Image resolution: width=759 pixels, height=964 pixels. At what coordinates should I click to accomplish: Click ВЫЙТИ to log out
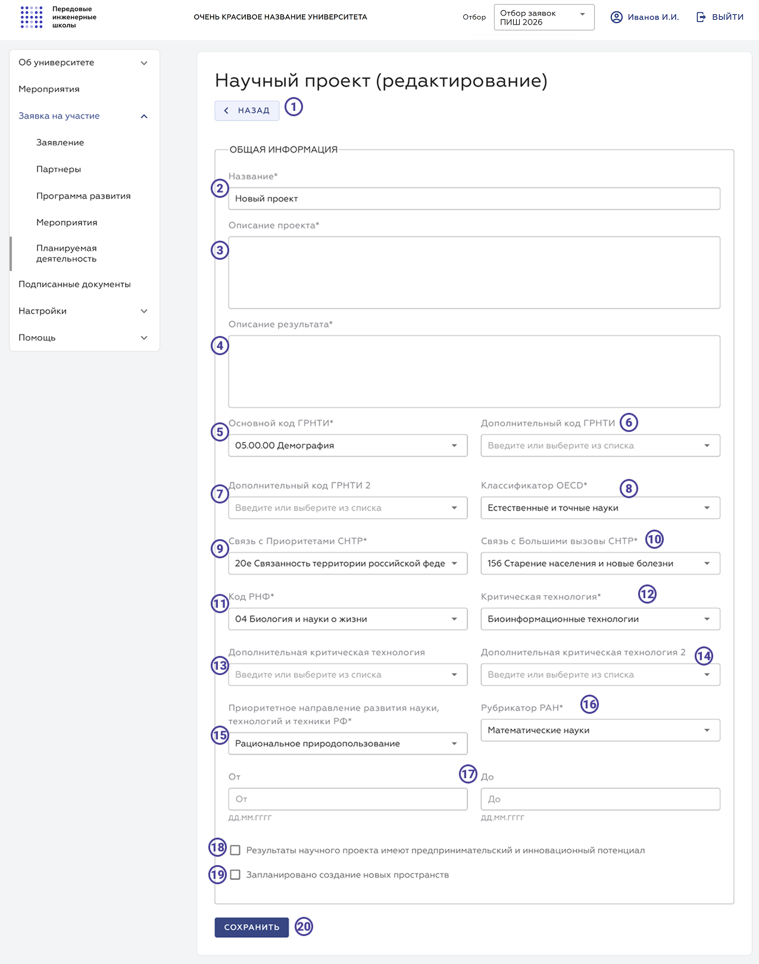(x=727, y=17)
